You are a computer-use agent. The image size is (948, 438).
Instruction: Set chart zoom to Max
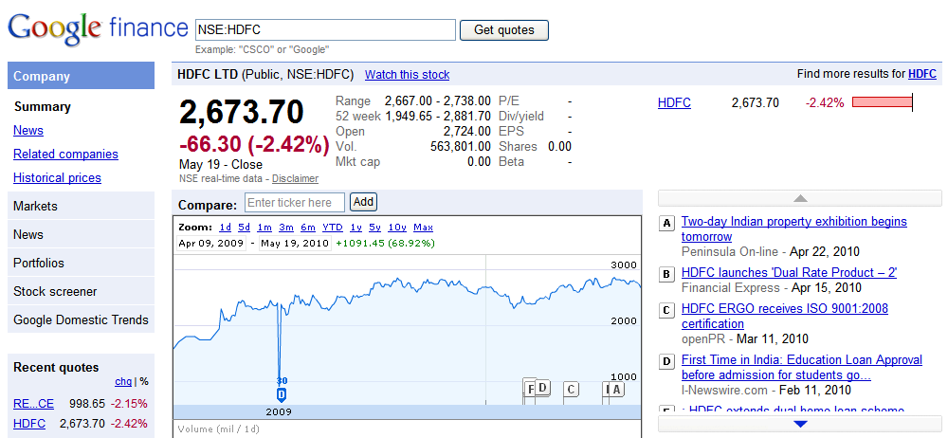point(423,228)
